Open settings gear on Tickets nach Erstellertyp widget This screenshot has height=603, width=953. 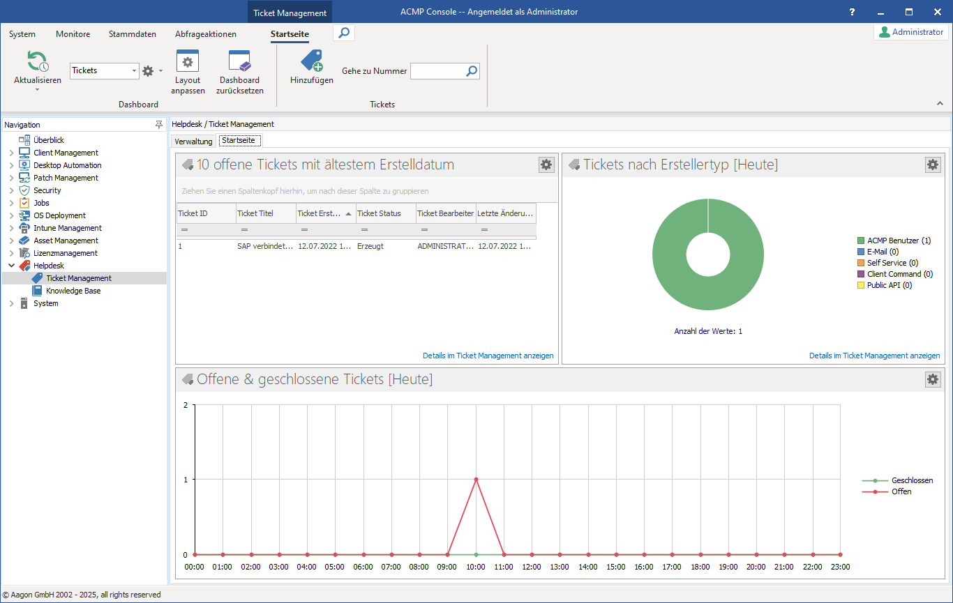click(933, 165)
